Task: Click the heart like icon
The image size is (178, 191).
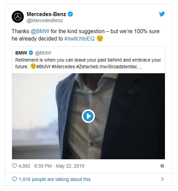Action: click(15, 166)
